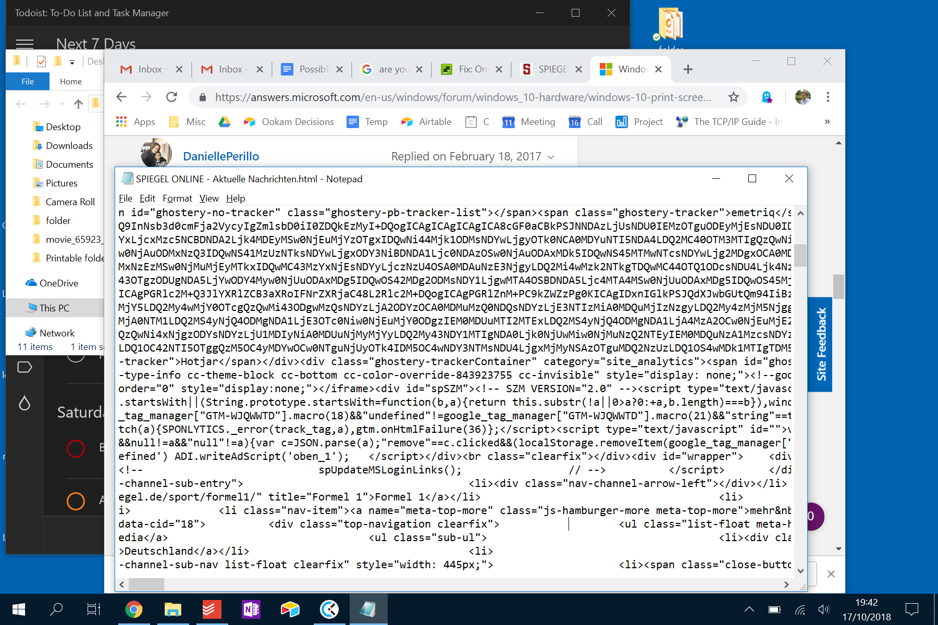The width and height of the screenshot is (938, 625).
Task: Open the Action Center notifications icon
Action: [x=912, y=609]
